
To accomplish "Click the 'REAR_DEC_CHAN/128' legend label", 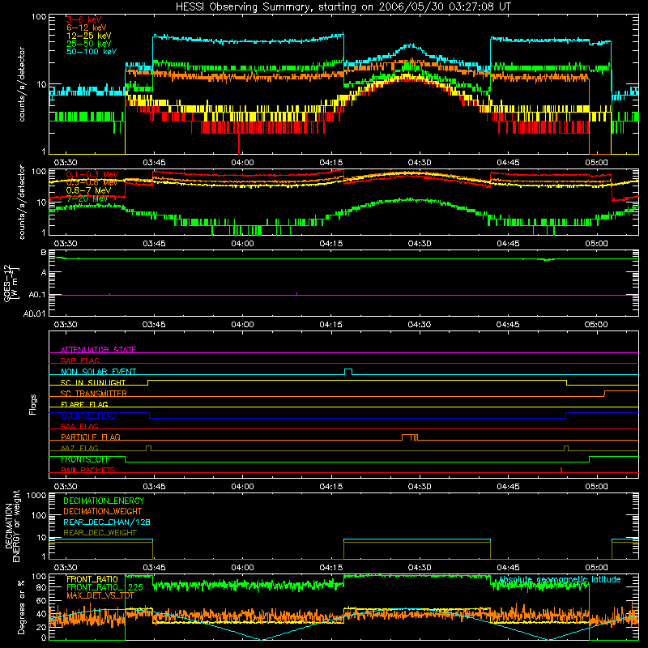I will (x=107, y=522).
